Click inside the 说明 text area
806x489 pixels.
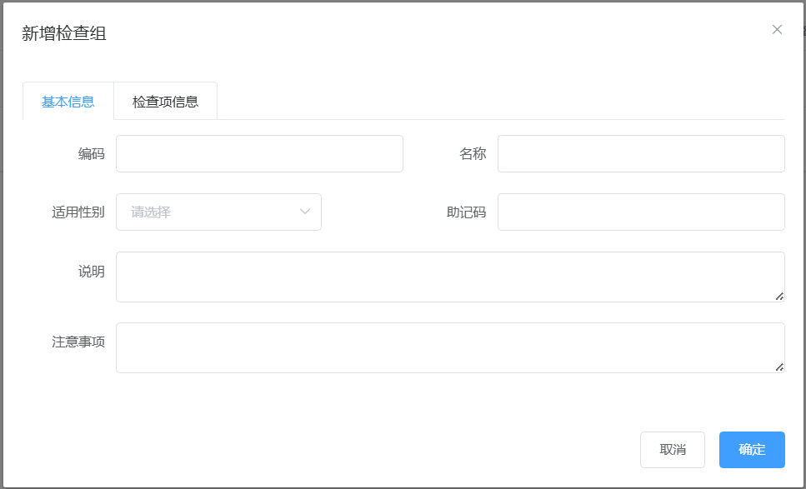[x=450, y=277]
